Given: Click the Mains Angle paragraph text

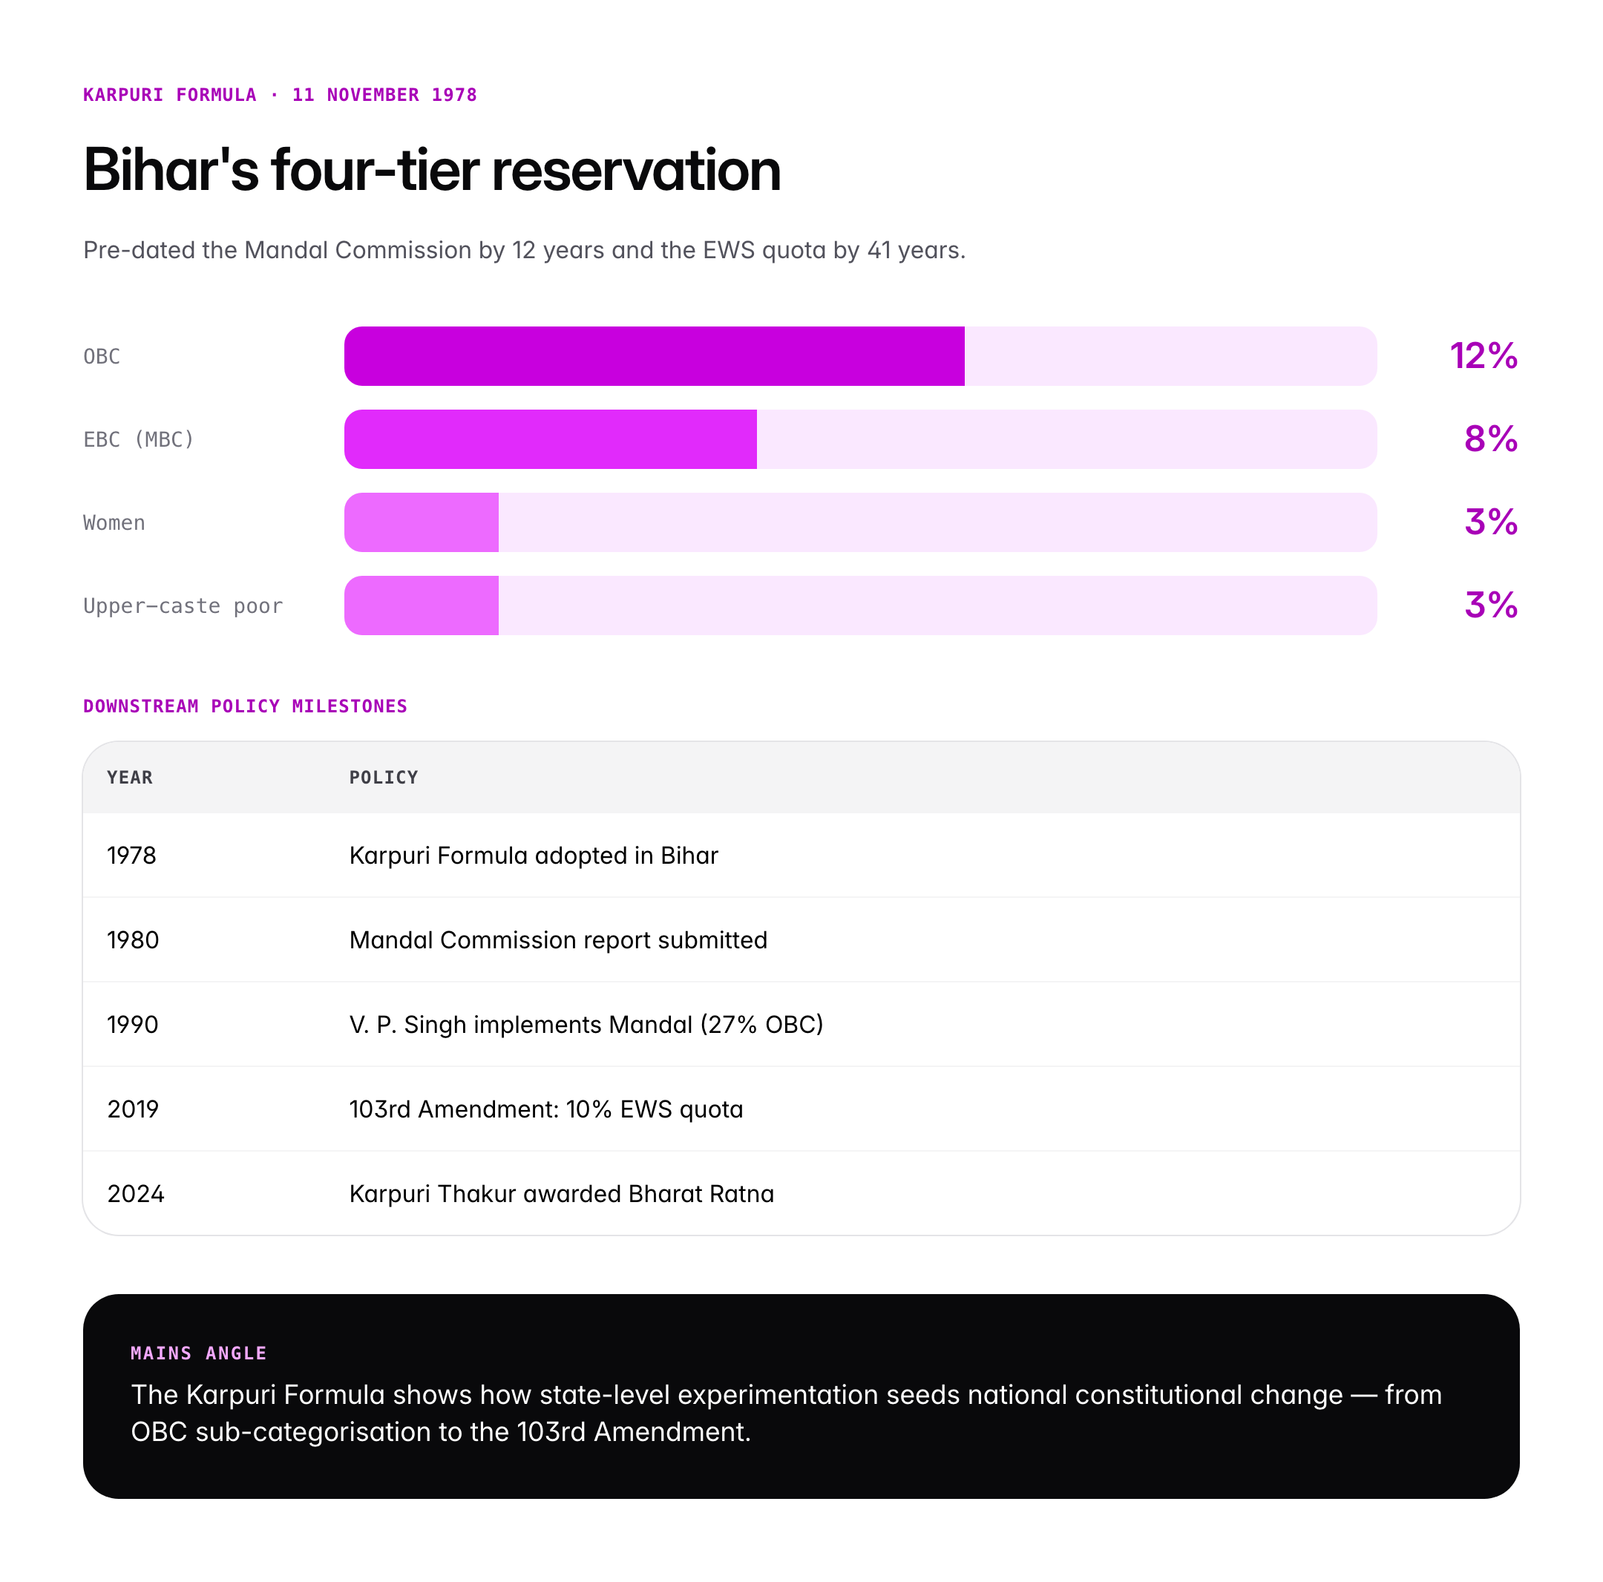Looking at the screenshot, I should pyautogui.click(x=786, y=1413).
